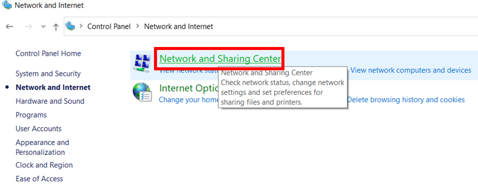The image size is (478, 190).
Task: Click the Network and Sharing Center icon
Action: 142,62
